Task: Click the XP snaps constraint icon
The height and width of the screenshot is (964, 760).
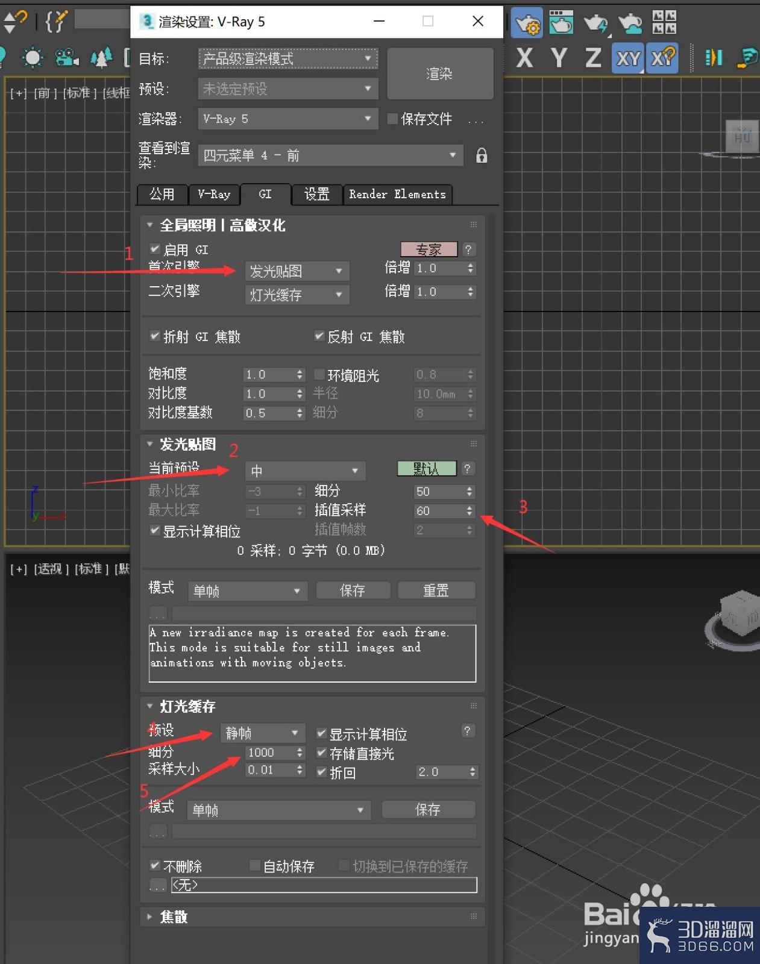Action: [662, 58]
